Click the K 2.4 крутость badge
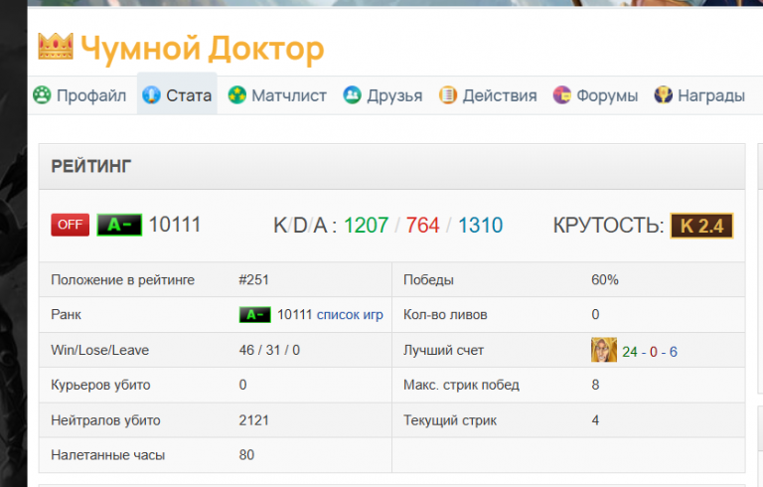 [701, 226]
